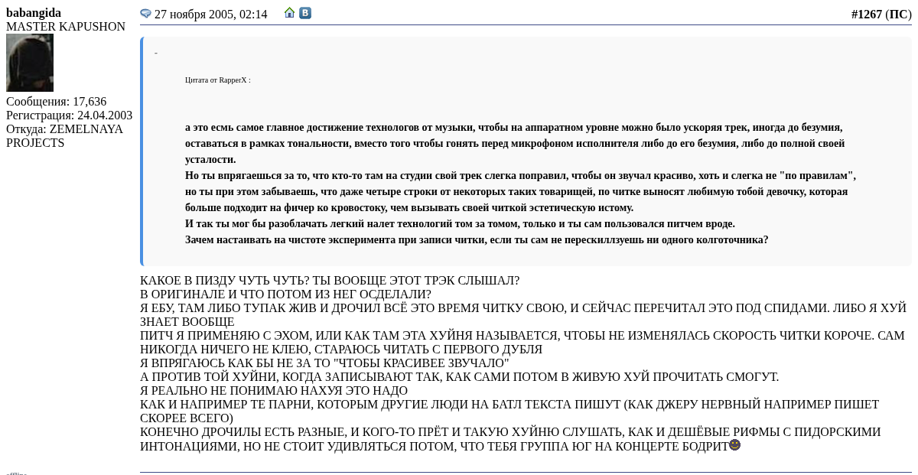Open babangida's avatar image
918x475 pixels.
coord(30,63)
